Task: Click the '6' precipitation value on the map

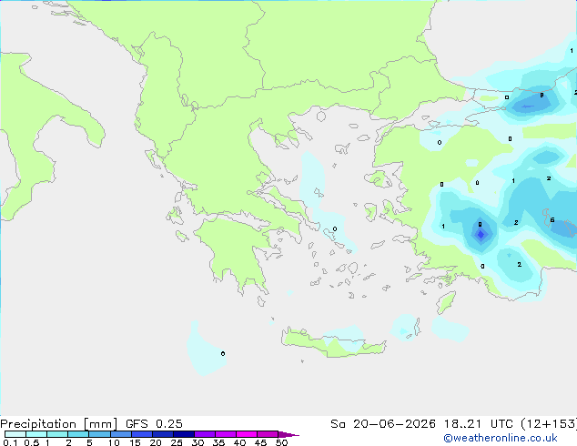Action: [552, 220]
